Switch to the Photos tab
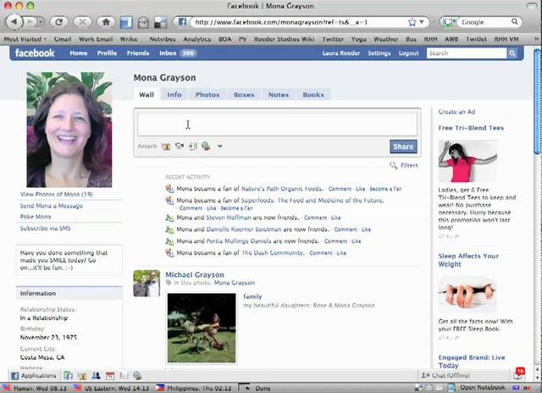Screen dimensions: 542x393 [207, 94]
